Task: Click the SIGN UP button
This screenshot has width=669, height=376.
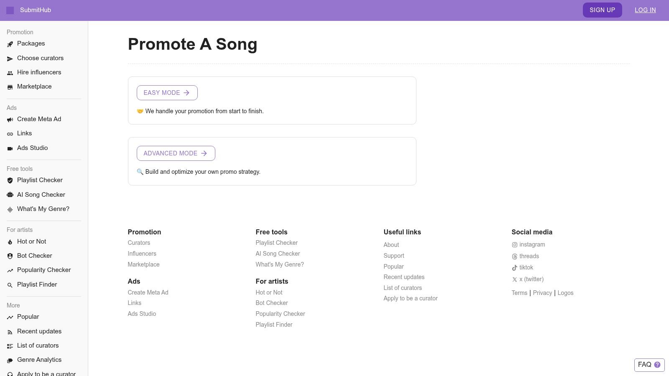Action: tap(602, 10)
